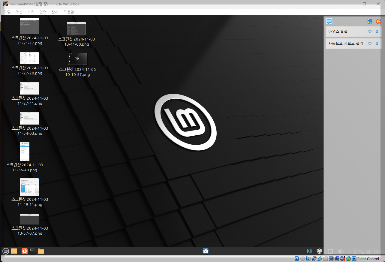The height and width of the screenshot is (262, 385).
Task: Select 스크린샷 2024-11-03 11-49-11.png file icon
Action: [30, 187]
